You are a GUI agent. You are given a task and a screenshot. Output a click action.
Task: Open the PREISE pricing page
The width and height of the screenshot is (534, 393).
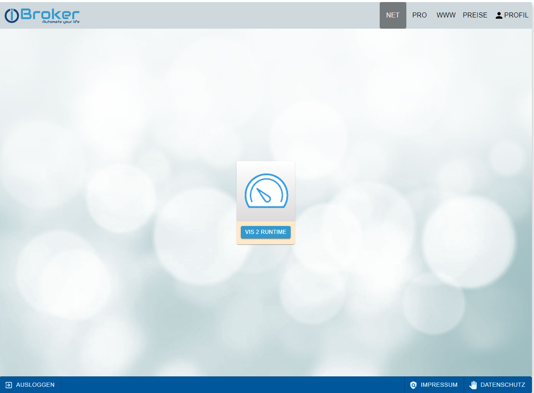pyautogui.click(x=475, y=15)
